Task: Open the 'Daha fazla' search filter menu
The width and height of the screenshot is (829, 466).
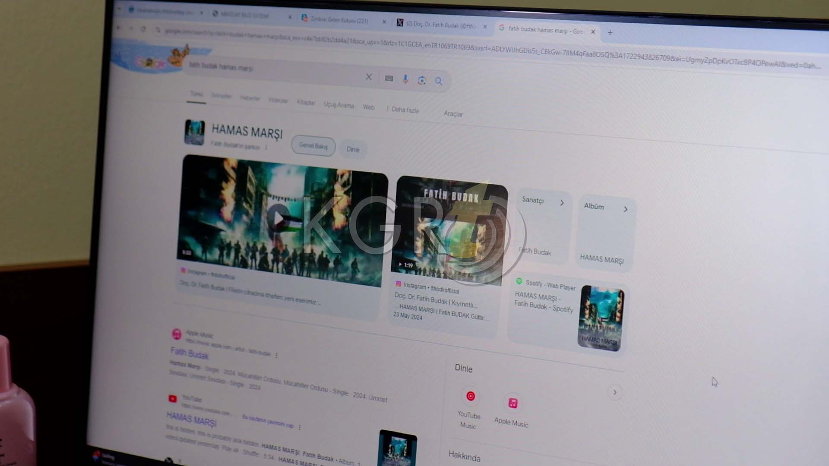Action: (402, 110)
